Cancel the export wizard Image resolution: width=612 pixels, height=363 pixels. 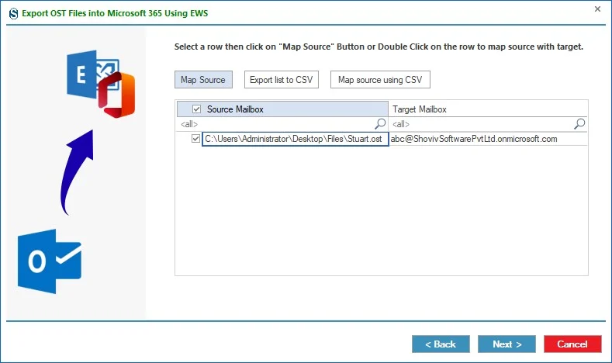(x=572, y=344)
